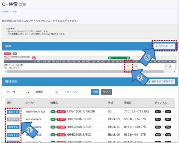Click the 操作 column header
The width and height of the screenshot is (179, 143).
9,103
